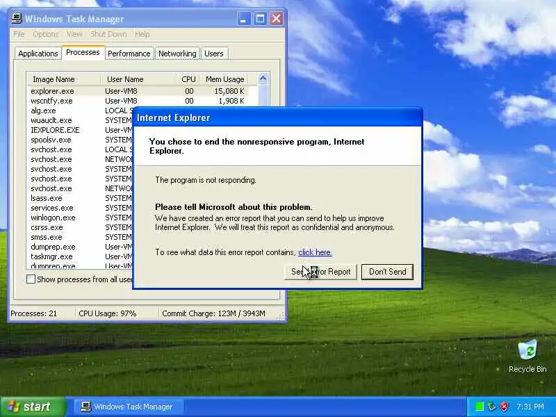Viewport: 556px width, 417px height.
Task: Click the 15,080 K memory usage value
Action: coord(229,91)
